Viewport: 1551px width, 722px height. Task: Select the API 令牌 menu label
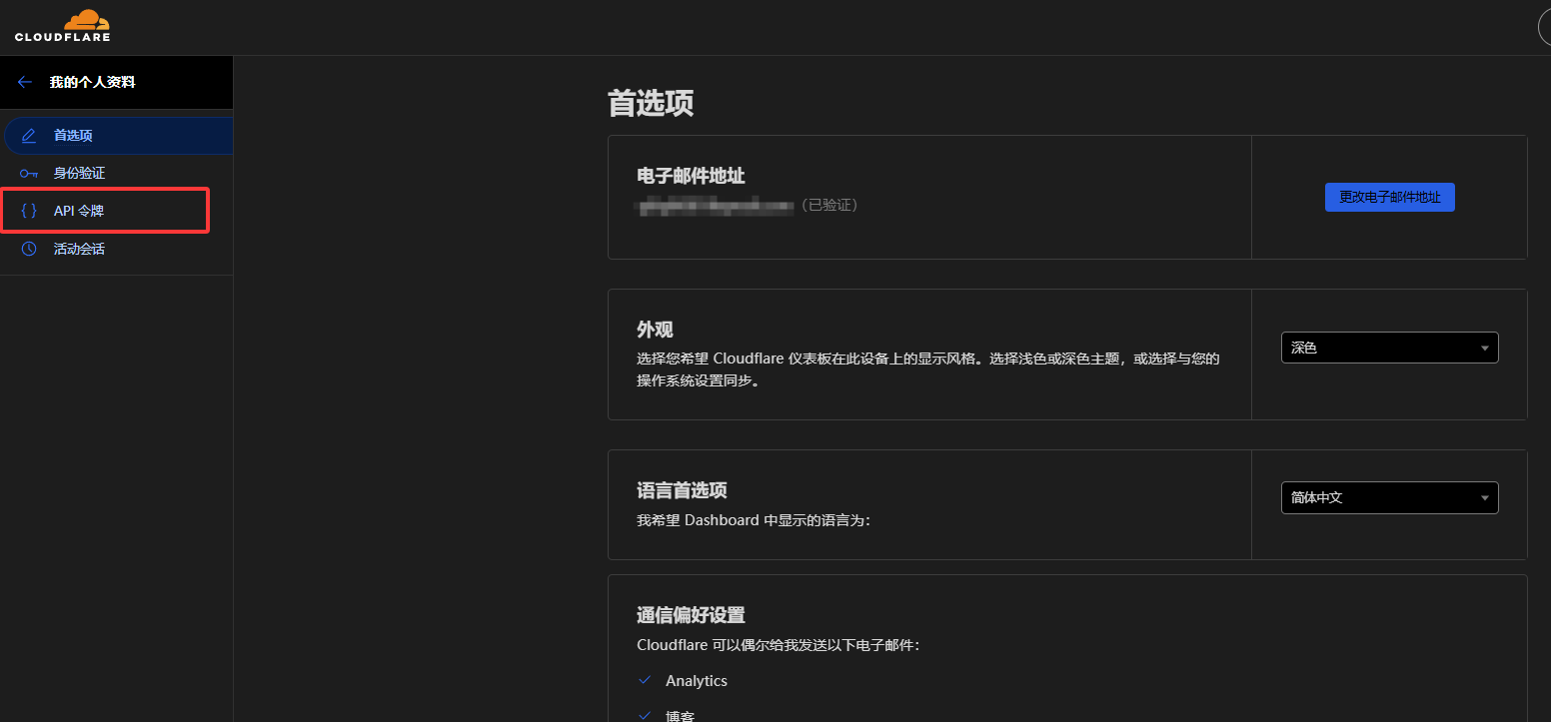click(x=79, y=211)
